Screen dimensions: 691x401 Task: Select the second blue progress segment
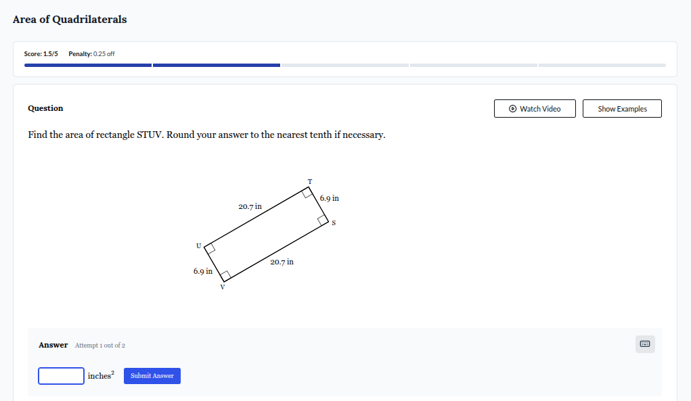pos(217,65)
